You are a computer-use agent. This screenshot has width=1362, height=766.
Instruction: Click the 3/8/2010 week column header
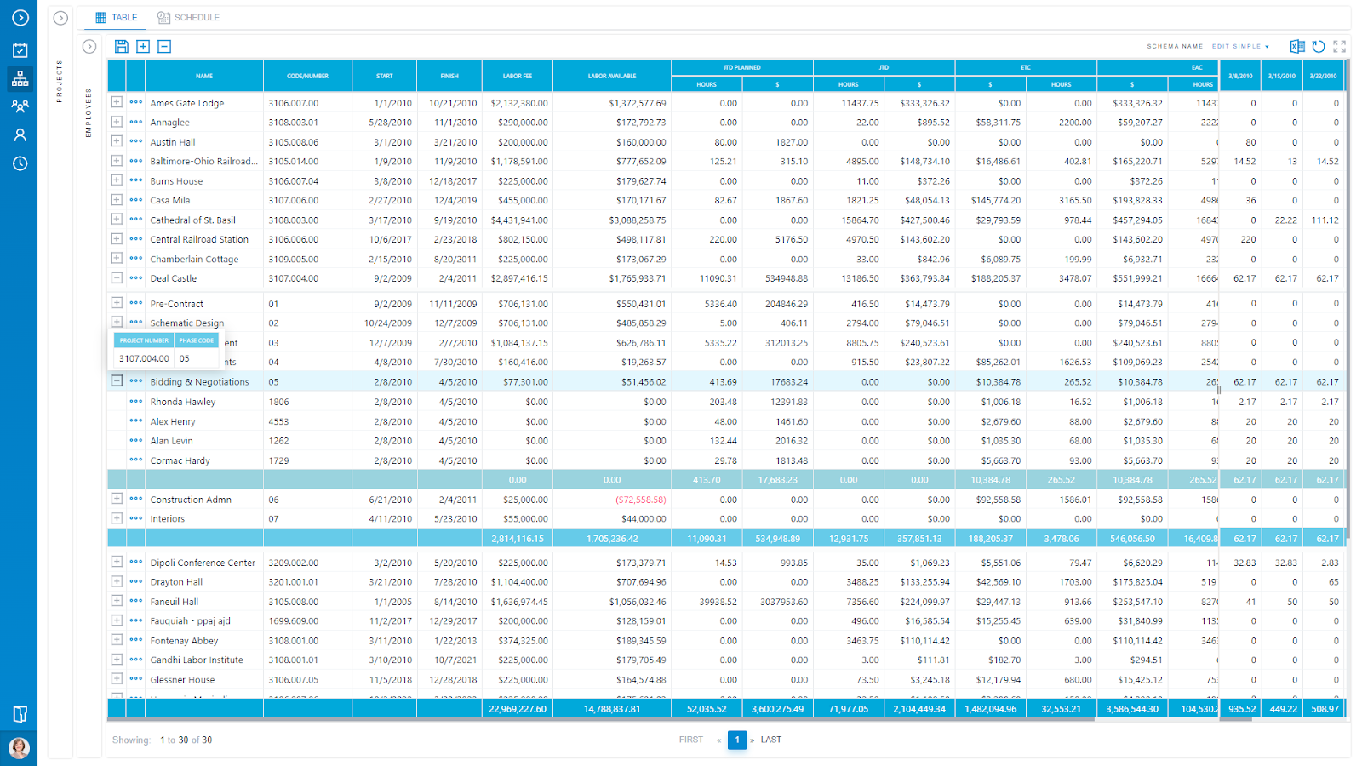(x=1240, y=76)
